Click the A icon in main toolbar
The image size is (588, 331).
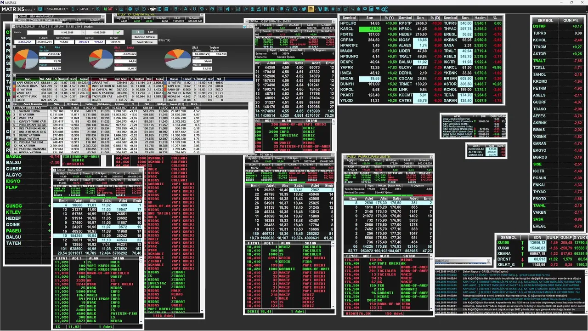click(x=185, y=9)
